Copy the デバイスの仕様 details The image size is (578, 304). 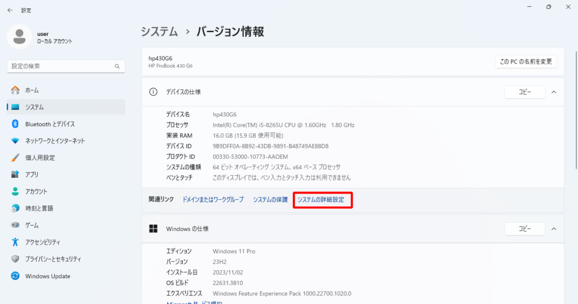point(524,92)
